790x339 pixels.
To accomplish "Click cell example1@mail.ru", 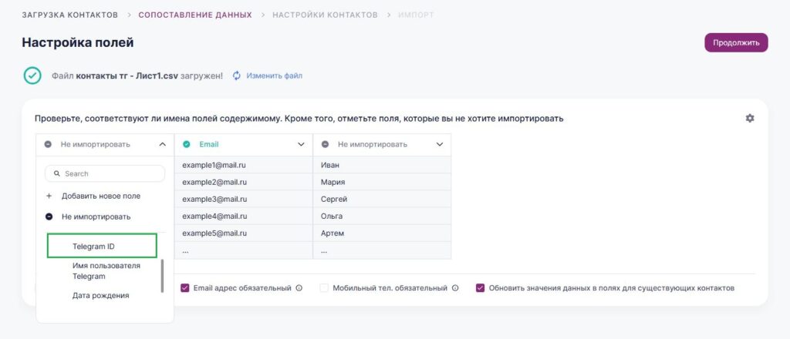I will click(243, 164).
